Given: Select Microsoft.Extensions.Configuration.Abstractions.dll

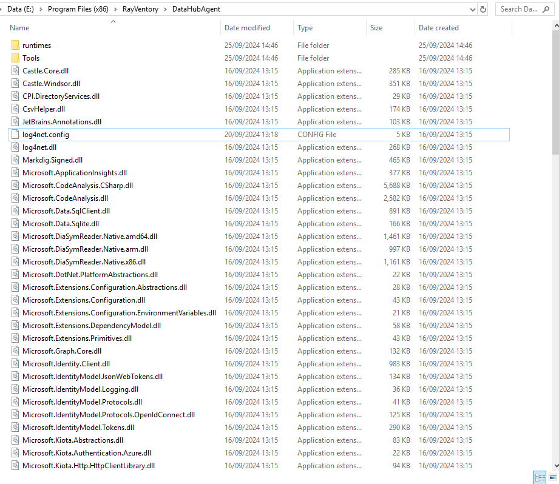Looking at the screenshot, I should pos(104,287).
